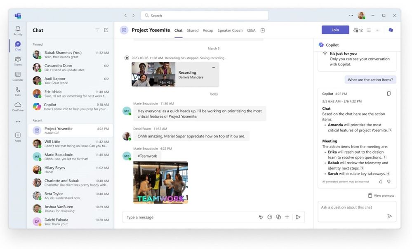Copy the Copilot response
Screen dimensions: 412x249
pos(388,93)
